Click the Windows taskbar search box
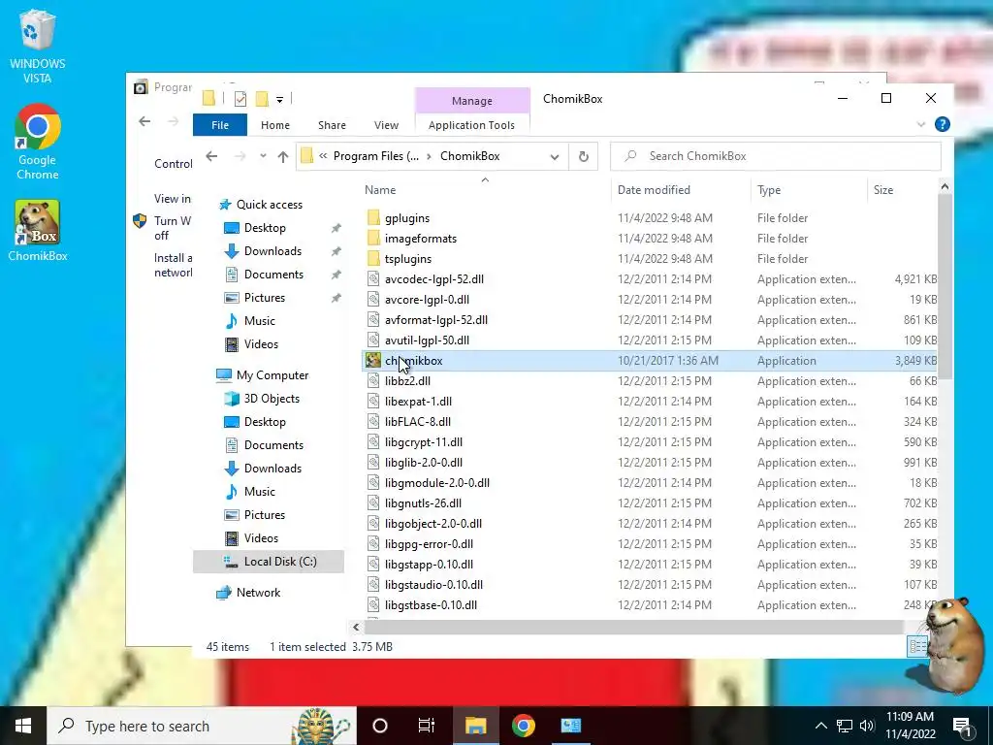This screenshot has height=745, width=993. pyautogui.click(x=202, y=726)
